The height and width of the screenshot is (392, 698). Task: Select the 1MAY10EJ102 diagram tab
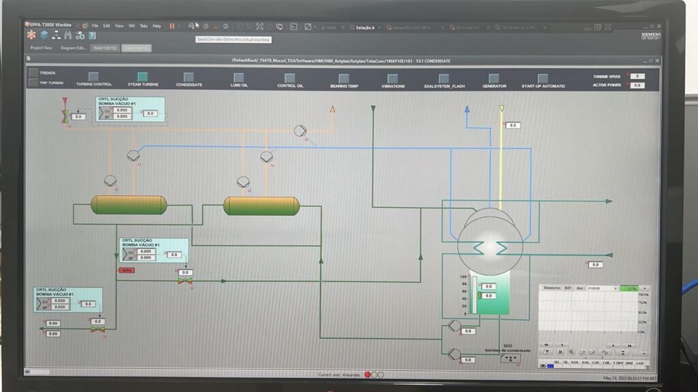(105, 48)
